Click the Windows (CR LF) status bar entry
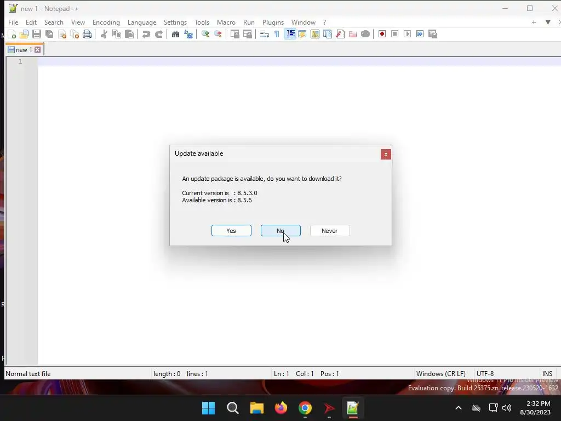Viewport: 561px width, 421px height. click(441, 374)
